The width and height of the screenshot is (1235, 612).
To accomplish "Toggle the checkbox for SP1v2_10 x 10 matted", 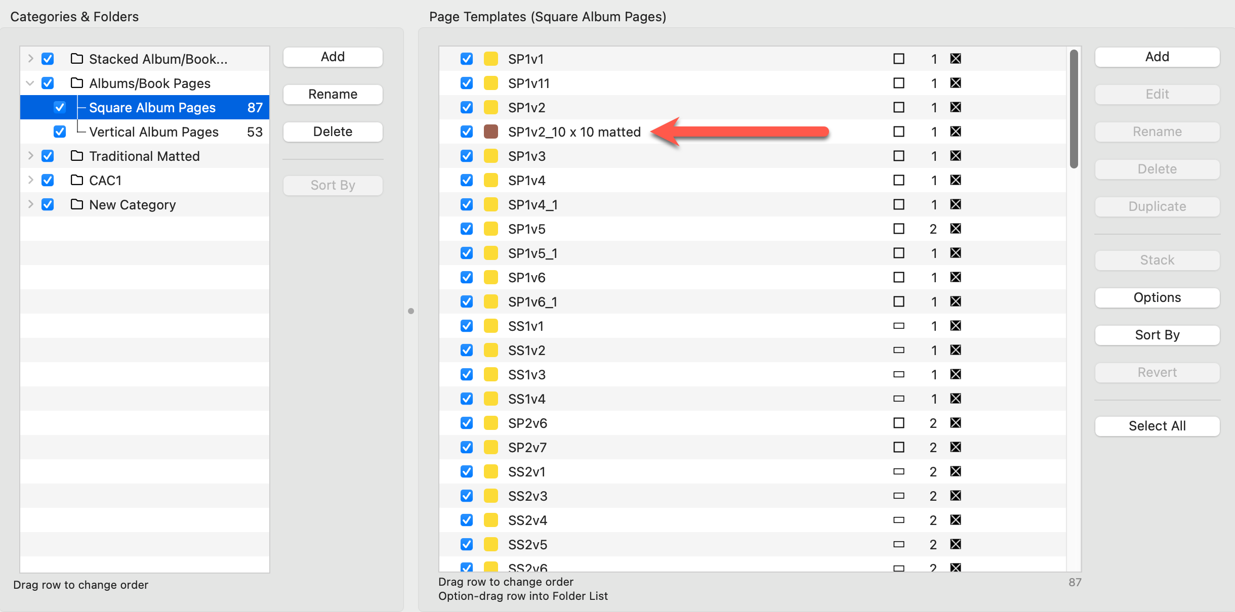I will [x=467, y=132].
